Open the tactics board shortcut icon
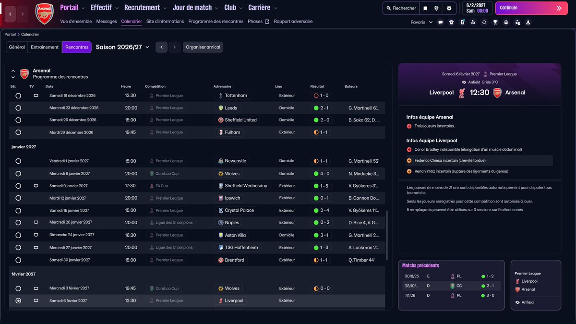 point(462,22)
